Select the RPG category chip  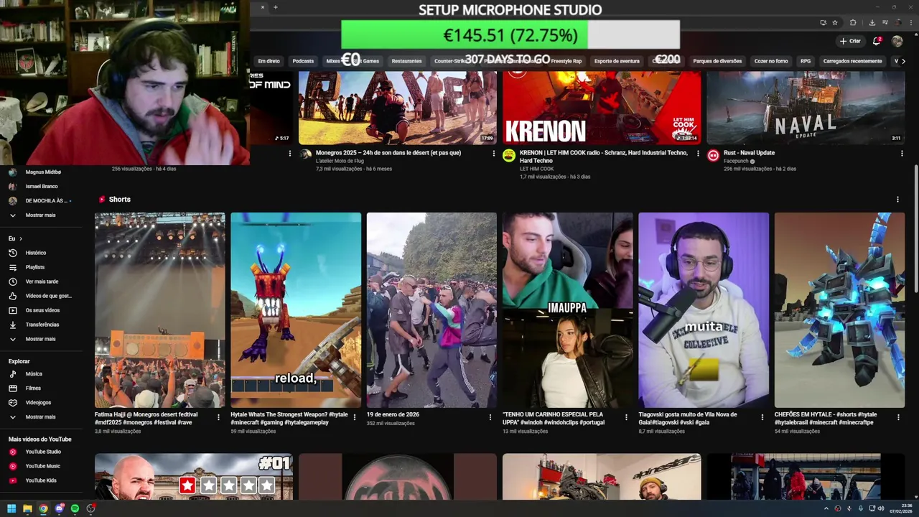806,61
